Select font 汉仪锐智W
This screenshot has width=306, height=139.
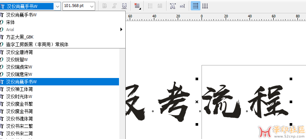pyautogui.click(x=59, y=60)
